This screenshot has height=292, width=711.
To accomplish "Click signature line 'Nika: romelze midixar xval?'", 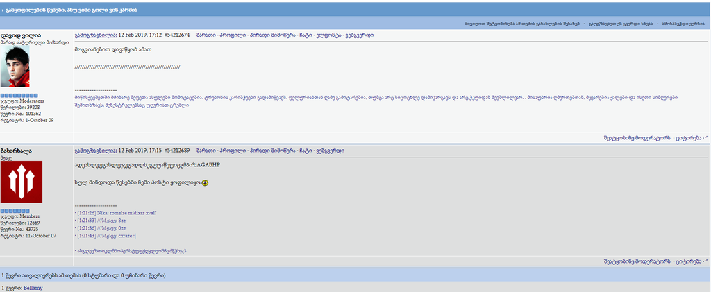I will click(x=118, y=213).
